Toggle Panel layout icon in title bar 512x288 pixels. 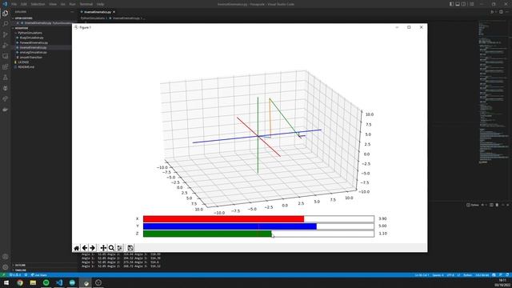click(458, 4)
